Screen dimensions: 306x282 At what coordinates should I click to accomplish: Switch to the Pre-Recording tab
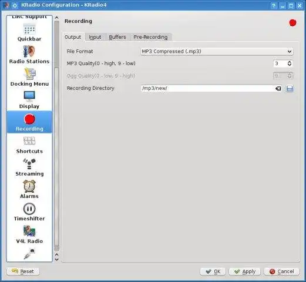150,37
